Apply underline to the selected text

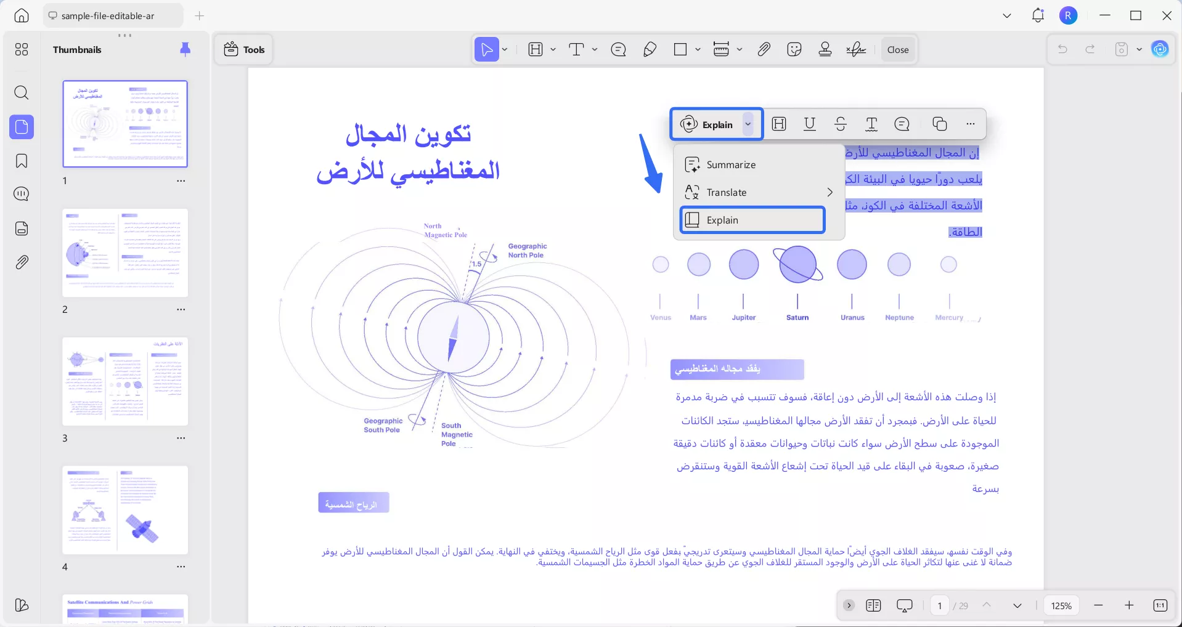tap(810, 124)
